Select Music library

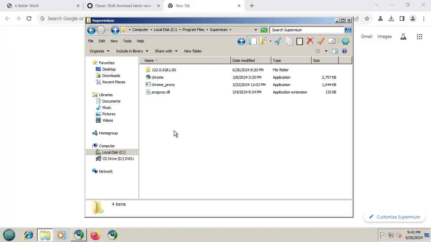(104, 108)
